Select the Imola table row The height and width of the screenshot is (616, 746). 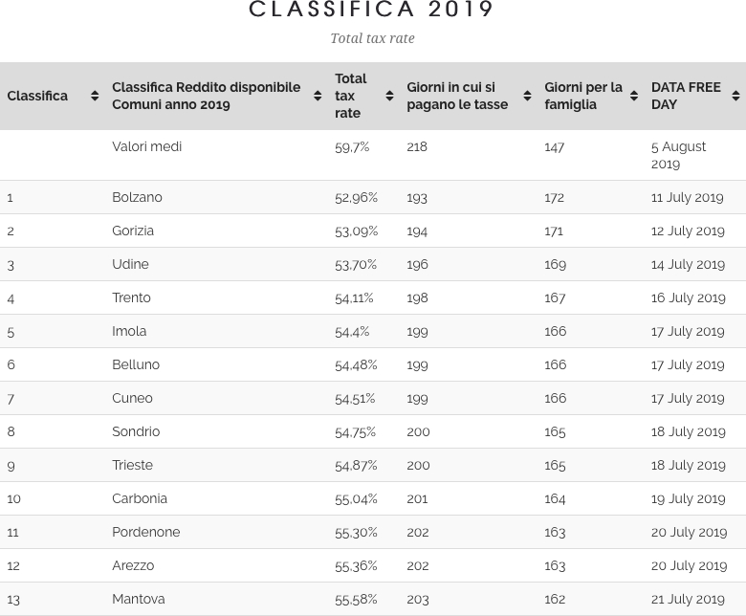129,331
